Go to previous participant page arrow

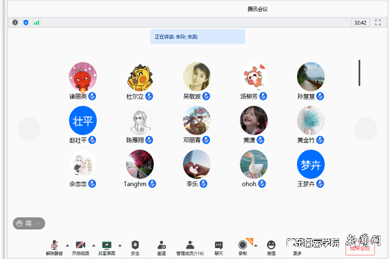29,129
